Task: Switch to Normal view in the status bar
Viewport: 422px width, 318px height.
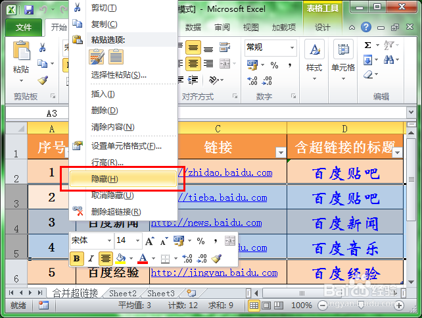Action: [254, 305]
